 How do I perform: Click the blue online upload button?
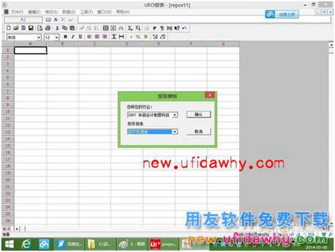[282, 15]
